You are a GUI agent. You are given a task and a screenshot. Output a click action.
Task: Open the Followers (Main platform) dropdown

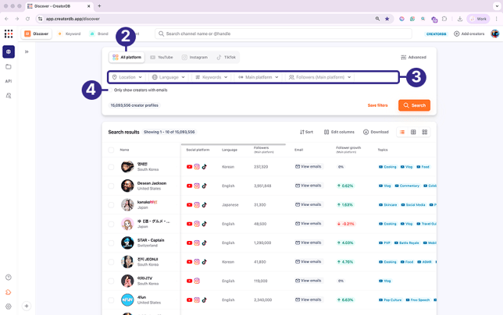(319, 77)
